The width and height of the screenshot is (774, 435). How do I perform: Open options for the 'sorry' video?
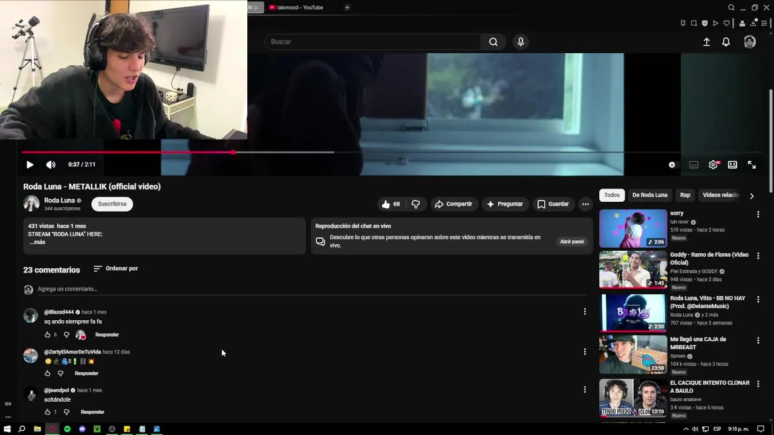tap(758, 214)
